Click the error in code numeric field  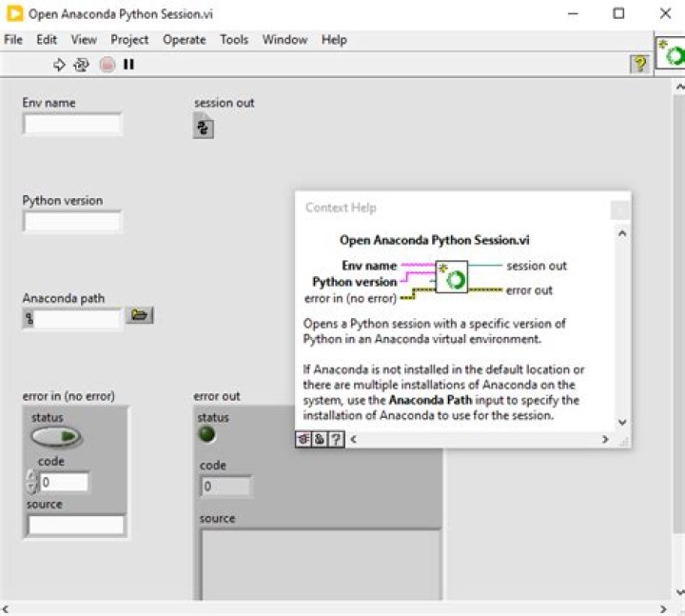(64, 482)
